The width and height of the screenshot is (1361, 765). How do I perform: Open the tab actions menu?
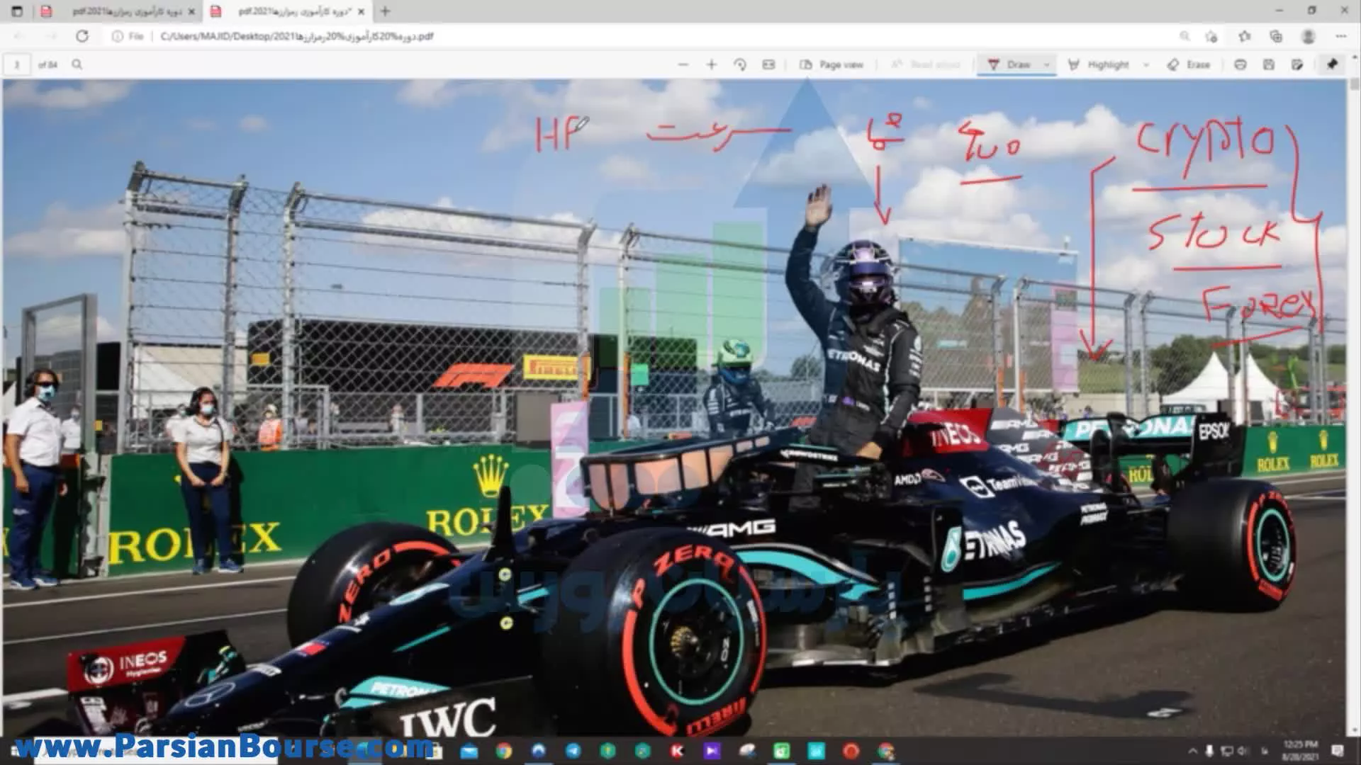[x=17, y=11]
